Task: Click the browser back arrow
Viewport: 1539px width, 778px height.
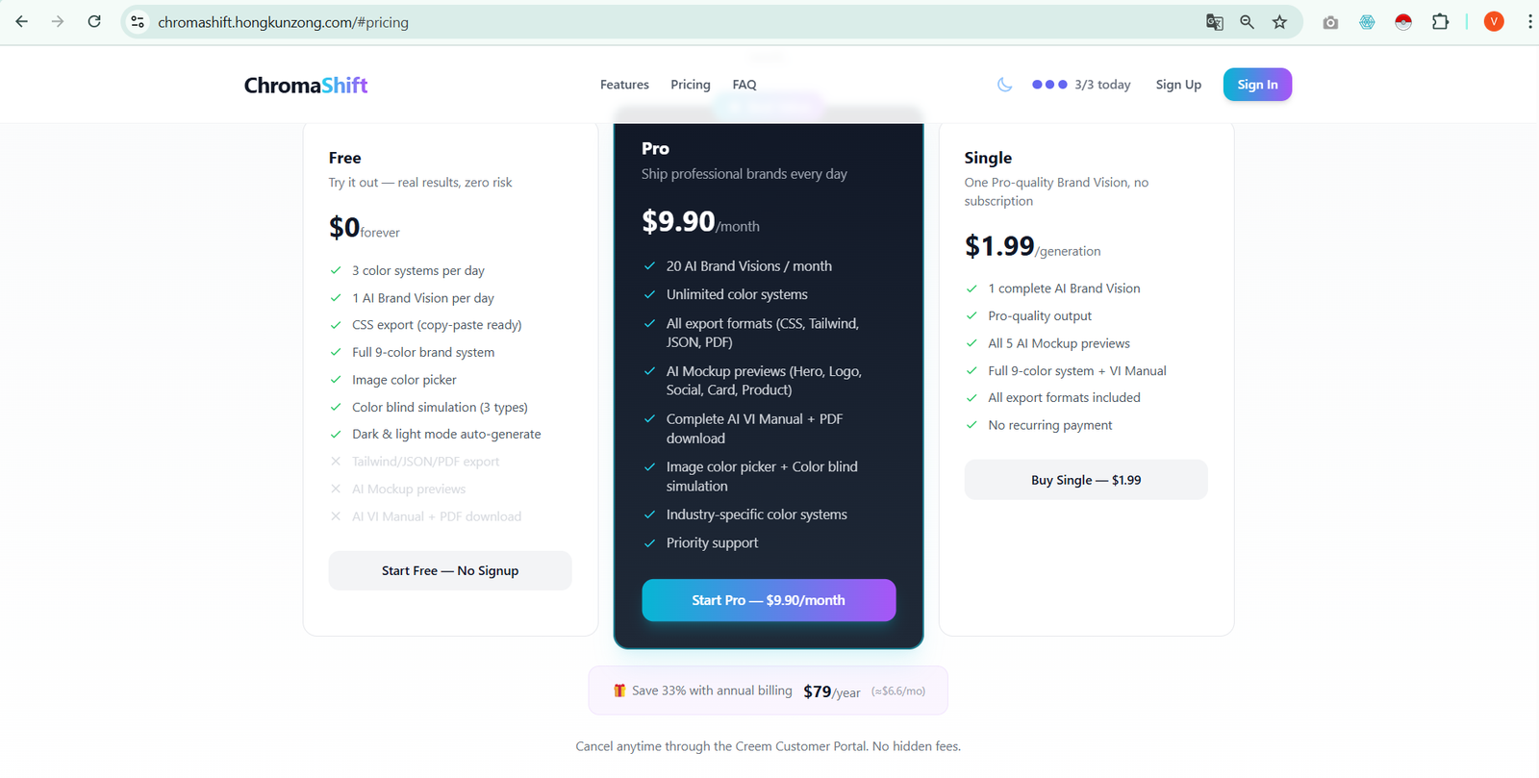Action: click(21, 21)
